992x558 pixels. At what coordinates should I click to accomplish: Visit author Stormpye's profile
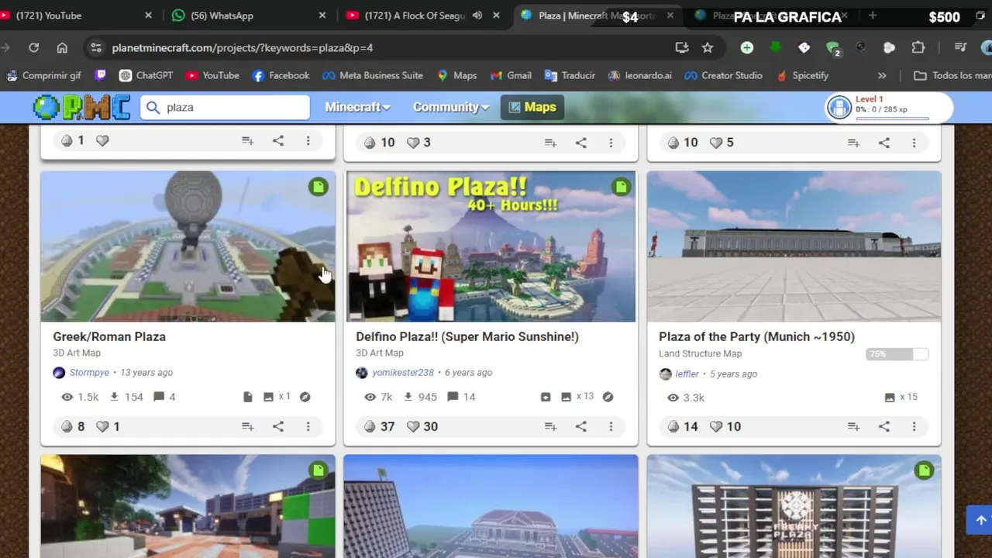[x=89, y=373]
